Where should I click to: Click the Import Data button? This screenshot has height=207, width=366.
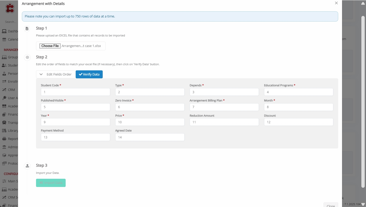[x=51, y=183]
